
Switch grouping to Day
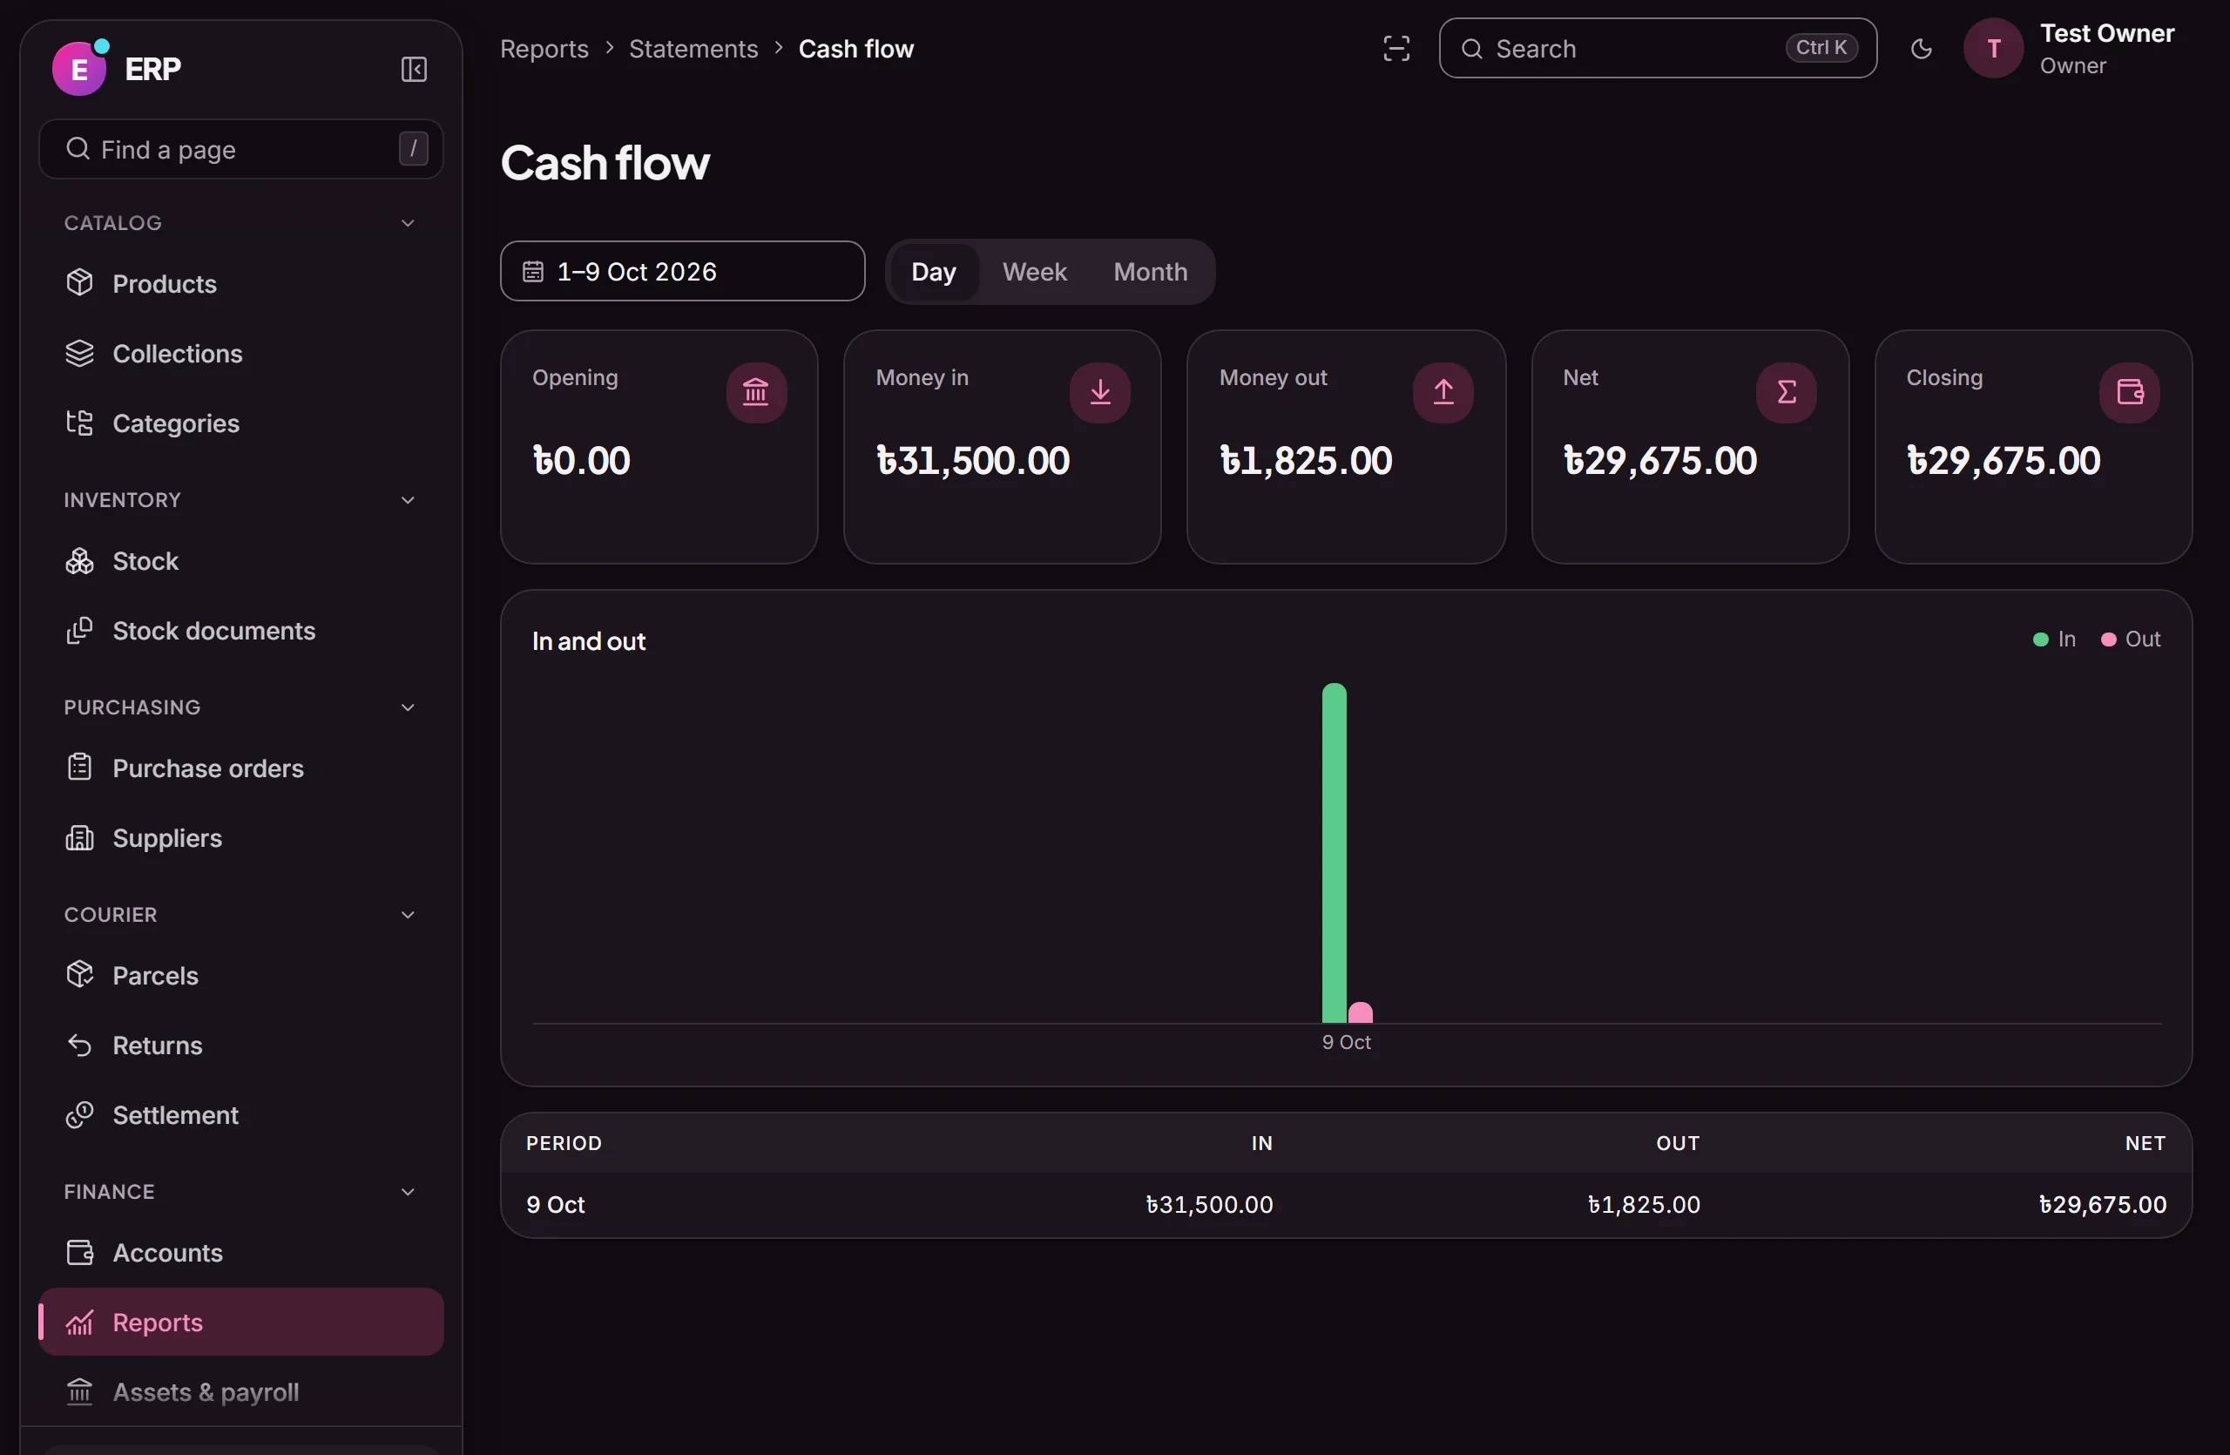[933, 272]
